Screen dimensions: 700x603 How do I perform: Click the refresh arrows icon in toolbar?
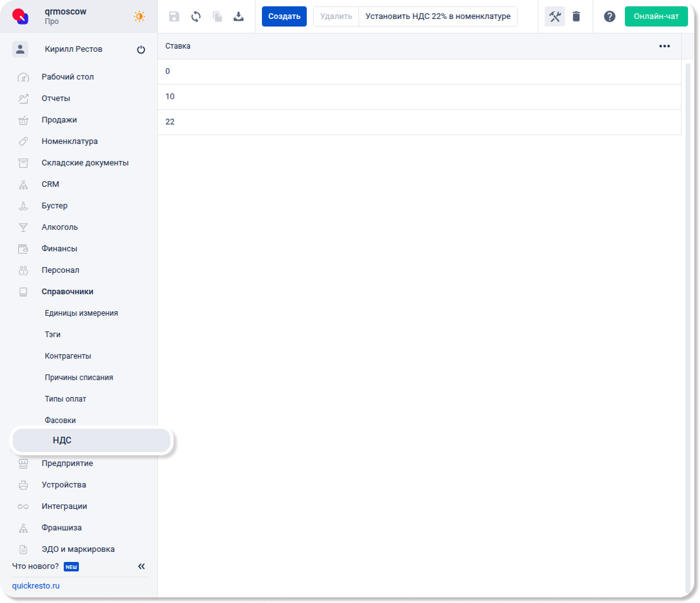click(196, 16)
